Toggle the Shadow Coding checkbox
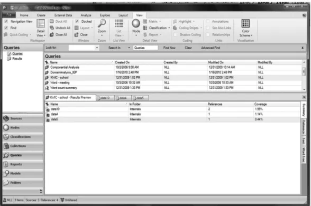The height and width of the screenshot is (206, 311). pyautogui.click(x=176, y=34)
